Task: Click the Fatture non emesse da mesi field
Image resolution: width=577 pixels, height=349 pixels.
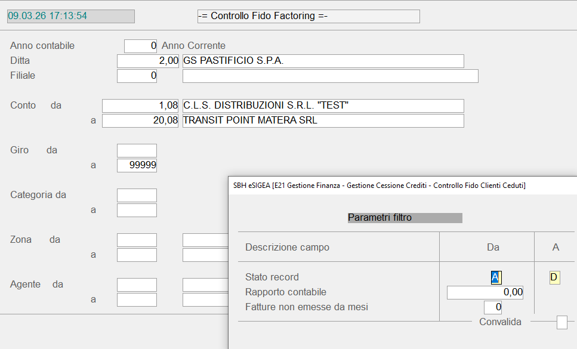Action: (x=492, y=307)
